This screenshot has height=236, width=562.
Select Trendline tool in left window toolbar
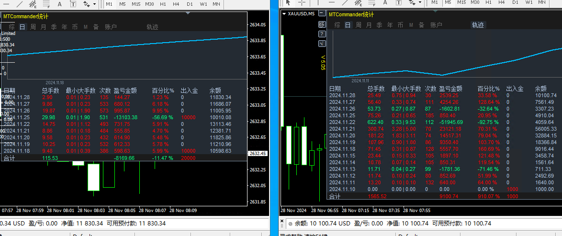point(19,4)
